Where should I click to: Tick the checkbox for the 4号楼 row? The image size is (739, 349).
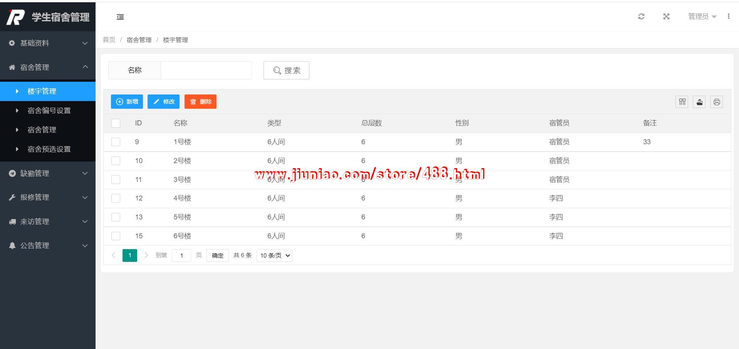click(x=116, y=198)
